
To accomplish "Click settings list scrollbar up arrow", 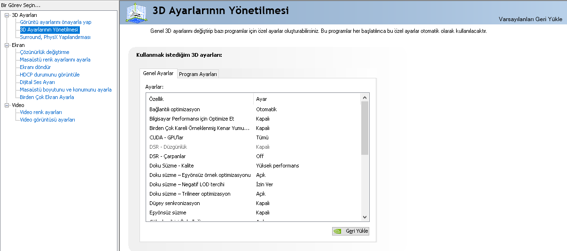I will coord(365,97).
